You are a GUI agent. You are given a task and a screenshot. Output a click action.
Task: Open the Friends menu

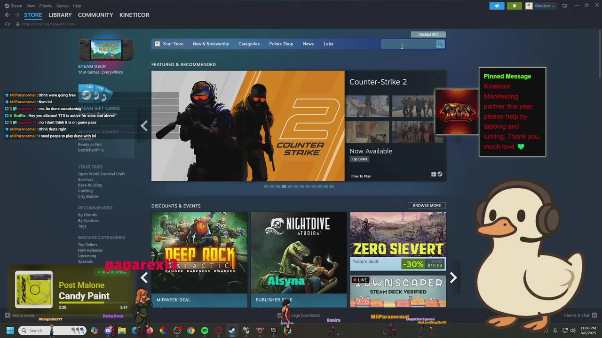point(46,6)
